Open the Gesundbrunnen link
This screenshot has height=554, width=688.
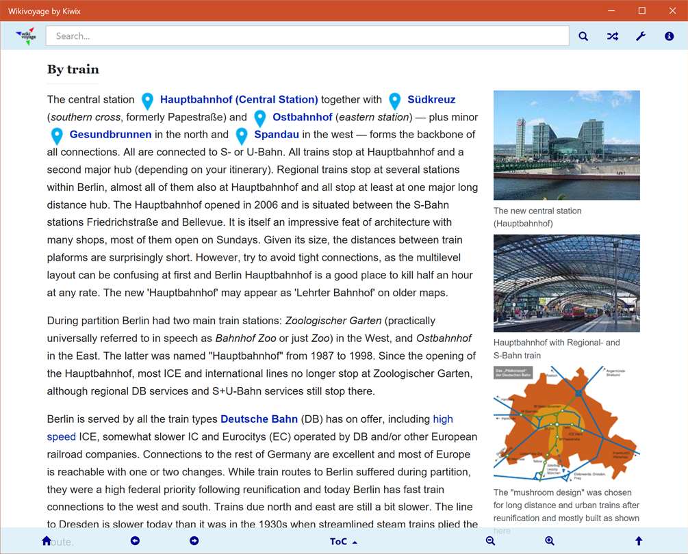111,135
